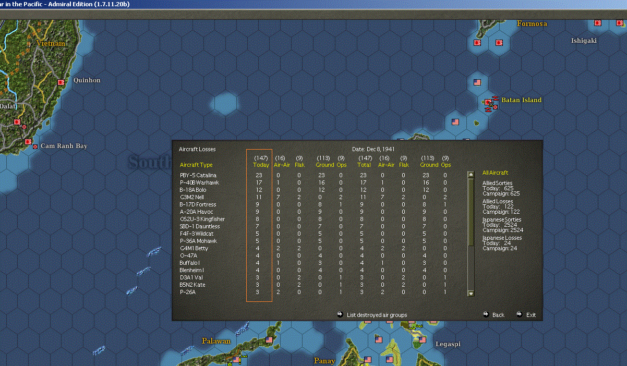Click the Panay map label

tap(324, 361)
